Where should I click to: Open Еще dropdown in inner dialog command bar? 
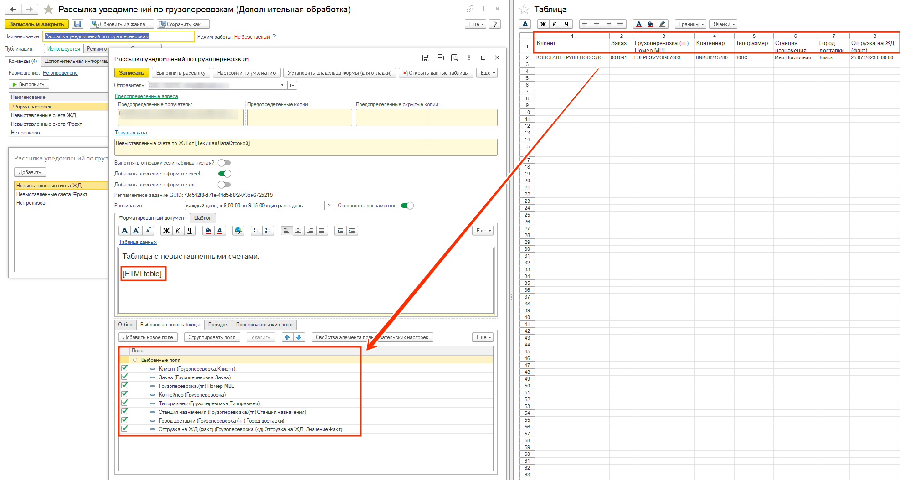point(487,73)
